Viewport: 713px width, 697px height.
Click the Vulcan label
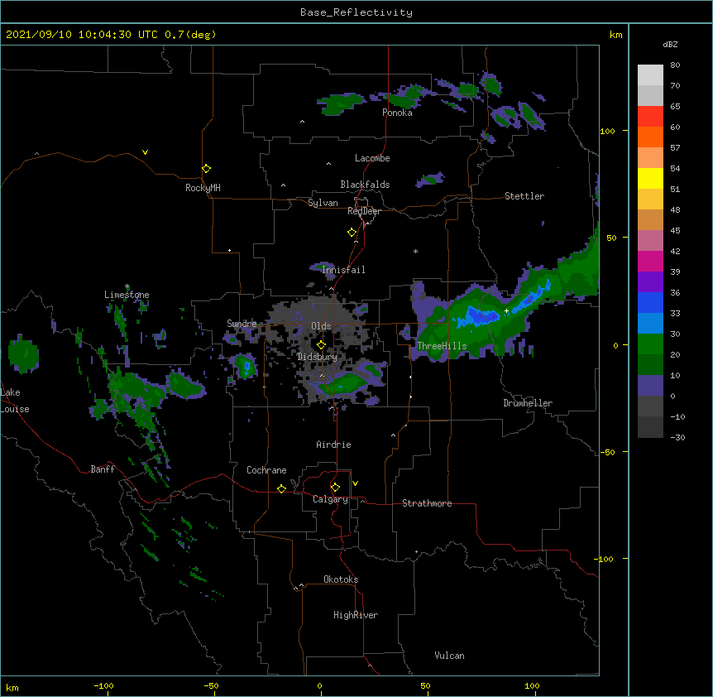pos(449,656)
